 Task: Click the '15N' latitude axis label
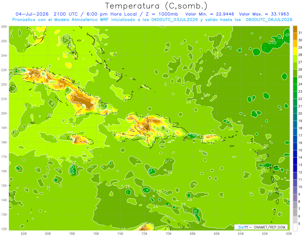[x=4, y=185]
